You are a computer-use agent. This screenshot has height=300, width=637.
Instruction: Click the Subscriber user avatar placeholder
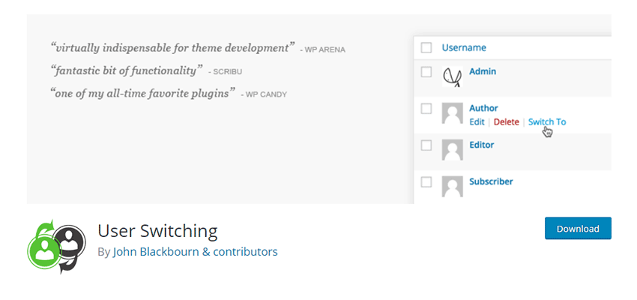(452, 186)
